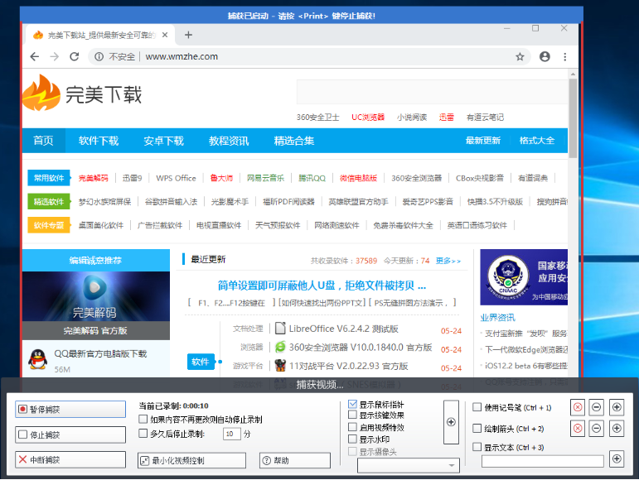Expand the 更多>> link in 最近更新
The width and height of the screenshot is (639, 480).
point(448,261)
